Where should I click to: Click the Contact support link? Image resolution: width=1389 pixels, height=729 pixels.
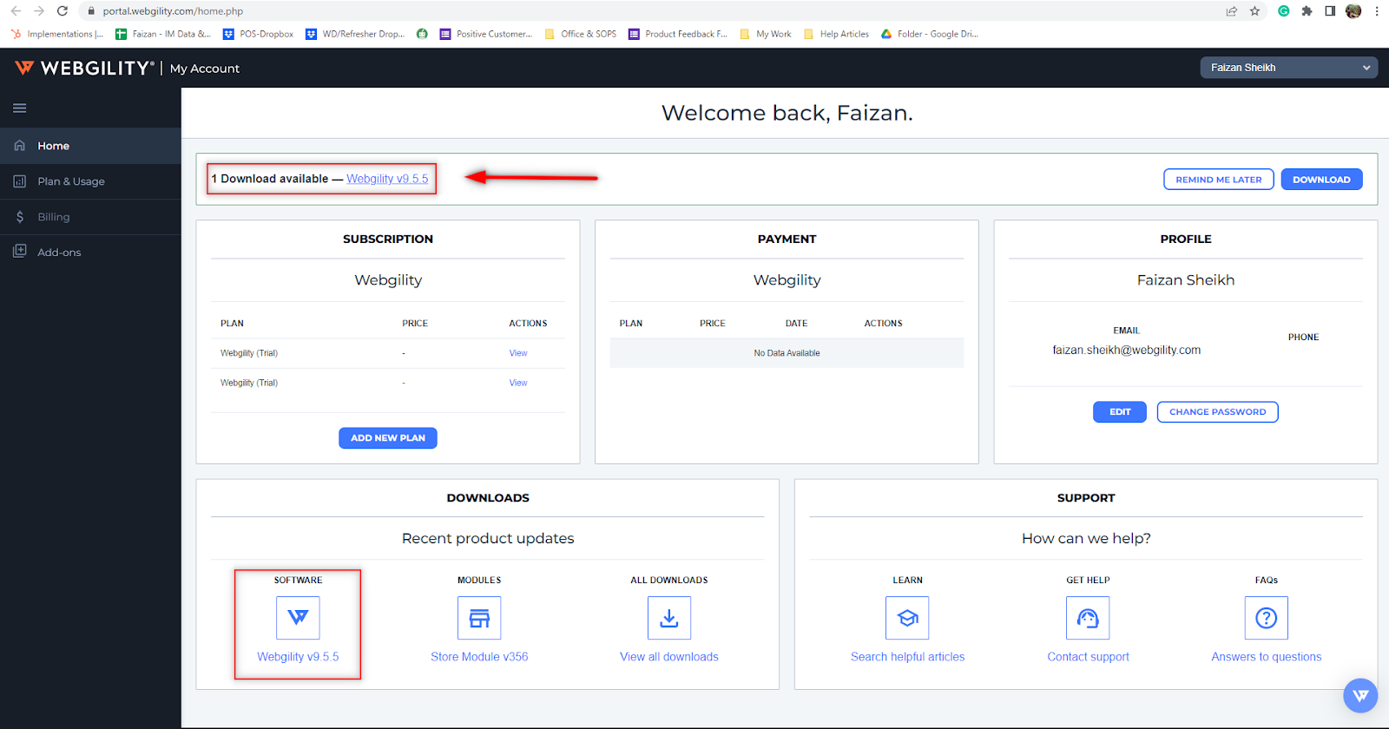(1088, 657)
